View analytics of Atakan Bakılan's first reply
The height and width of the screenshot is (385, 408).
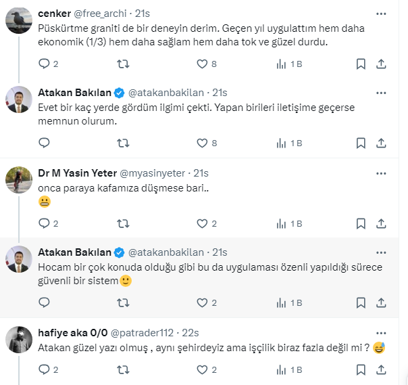tap(282, 143)
